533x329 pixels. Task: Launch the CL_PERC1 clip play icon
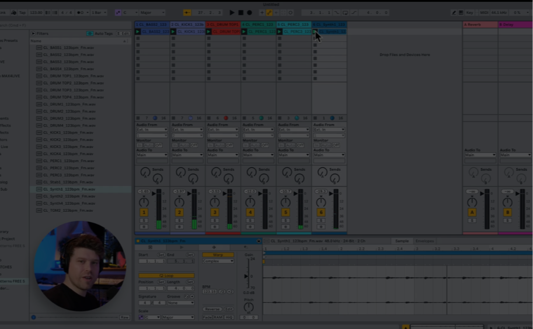(244, 32)
